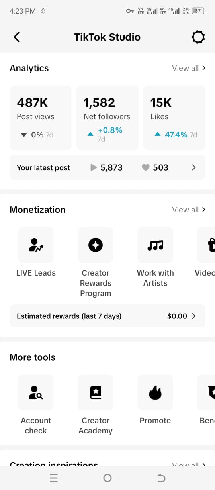Tap the Work with Artists music icon
The image size is (215, 490).
(155, 245)
